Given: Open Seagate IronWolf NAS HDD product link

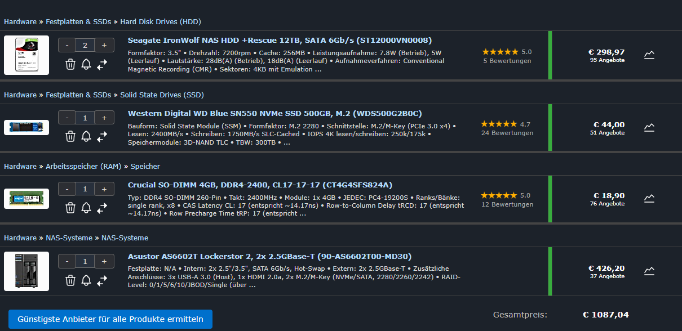Looking at the screenshot, I should pyautogui.click(x=280, y=41).
